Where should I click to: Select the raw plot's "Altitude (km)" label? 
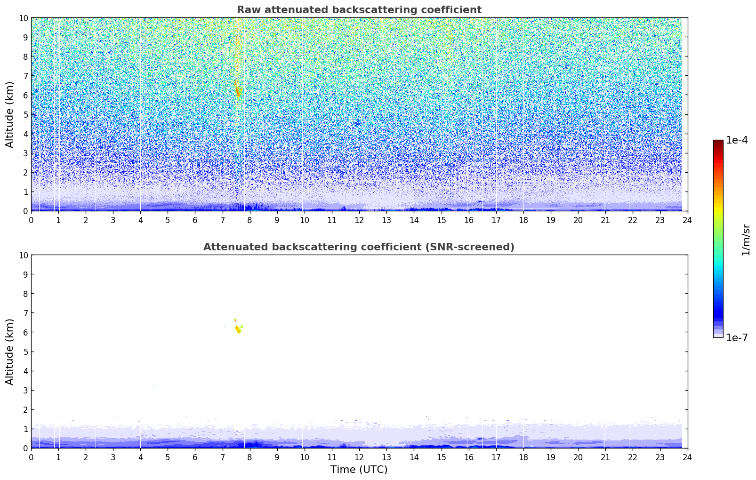(10, 114)
